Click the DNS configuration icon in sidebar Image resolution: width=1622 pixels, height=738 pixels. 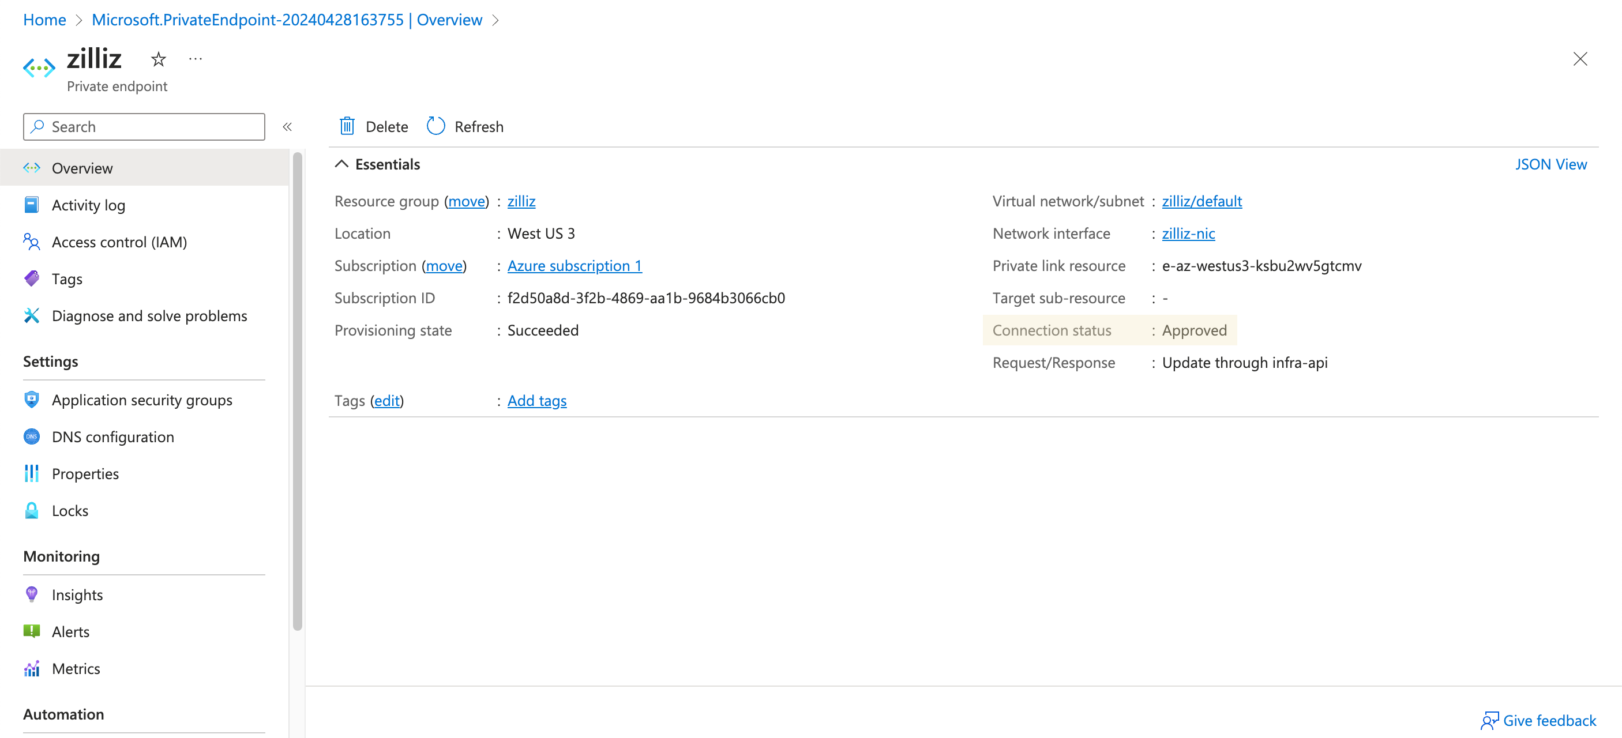(x=32, y=436)
